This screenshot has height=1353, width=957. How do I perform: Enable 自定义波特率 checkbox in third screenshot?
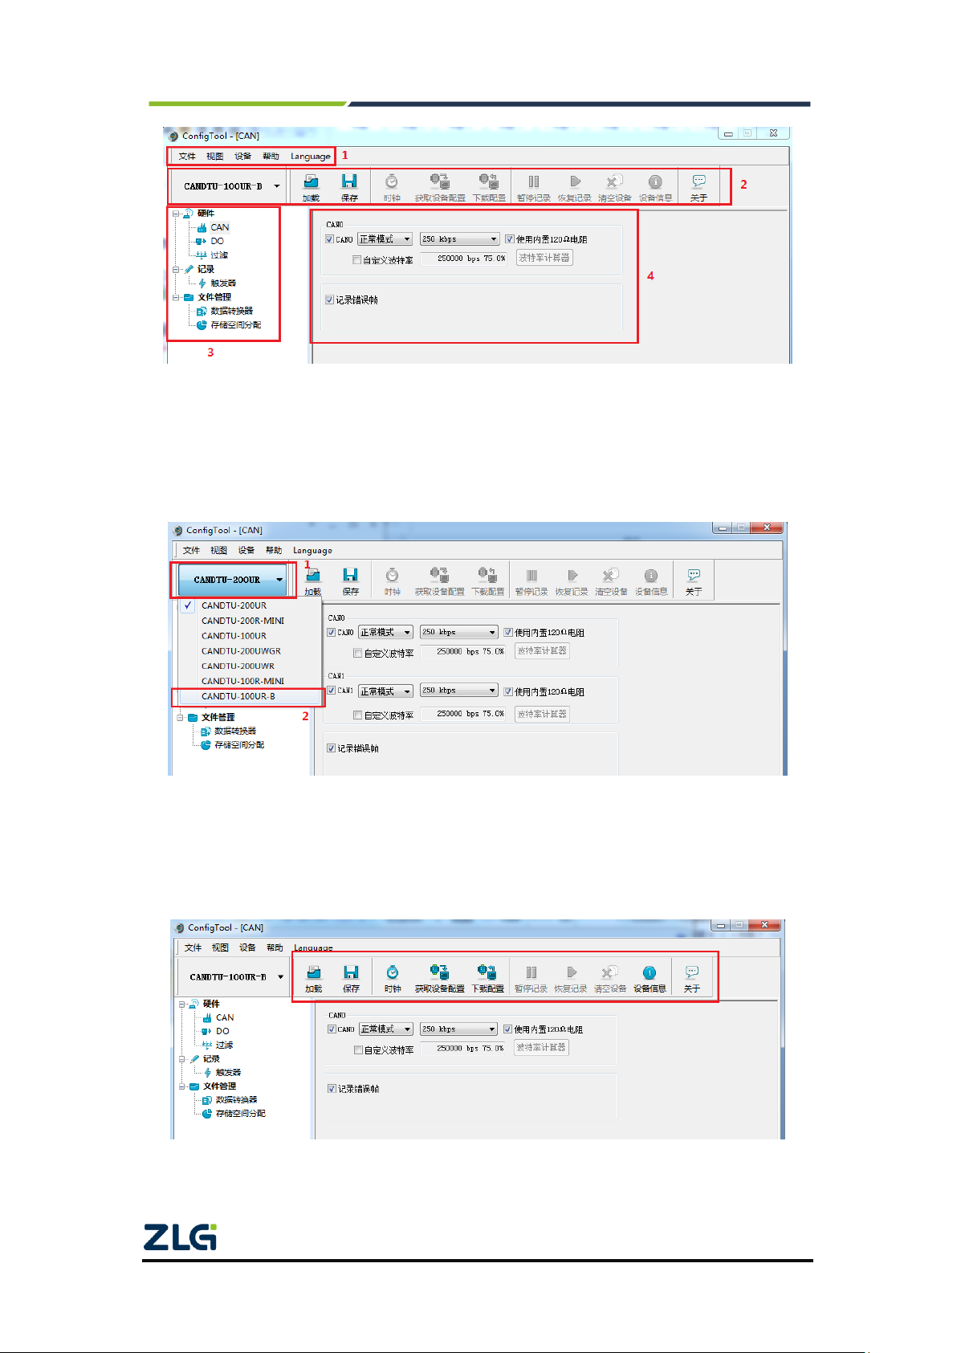click(358, 1049)
